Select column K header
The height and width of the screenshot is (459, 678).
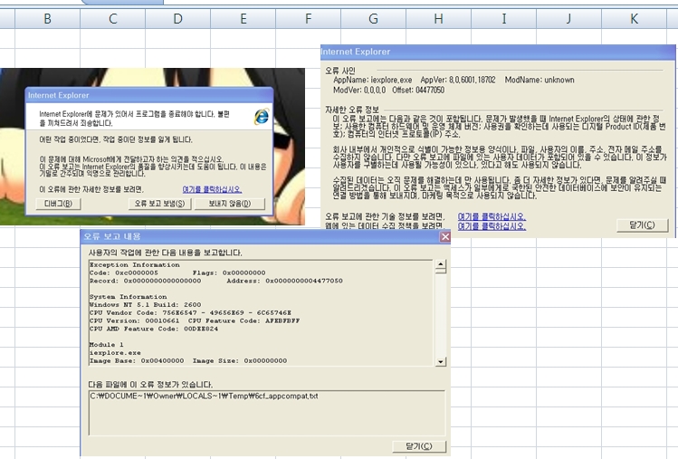tap(634, 19)
